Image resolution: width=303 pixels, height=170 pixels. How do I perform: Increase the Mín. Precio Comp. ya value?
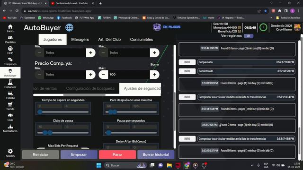point(90,75)
